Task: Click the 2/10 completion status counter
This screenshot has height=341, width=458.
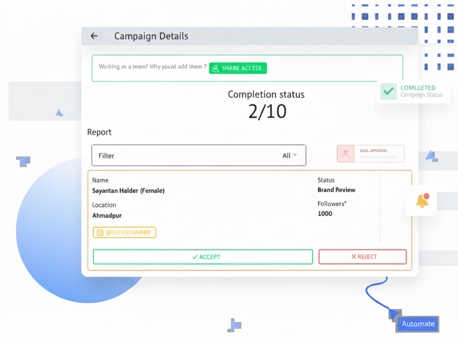Action: click(x=267, y=112)
